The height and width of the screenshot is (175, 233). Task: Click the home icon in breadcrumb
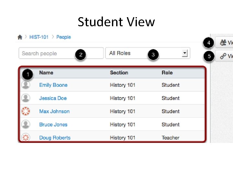click(20, 37)
